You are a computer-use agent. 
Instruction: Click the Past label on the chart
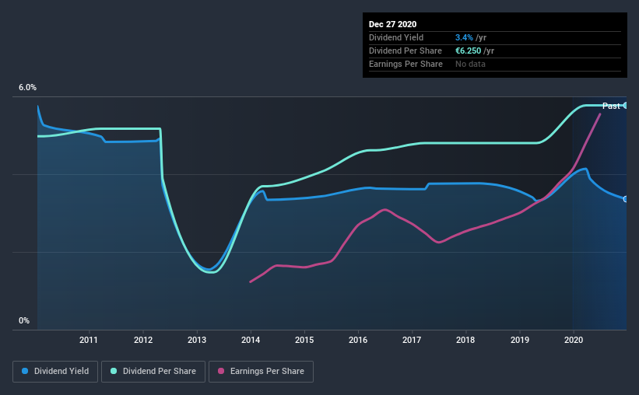[x=611, y=106]
